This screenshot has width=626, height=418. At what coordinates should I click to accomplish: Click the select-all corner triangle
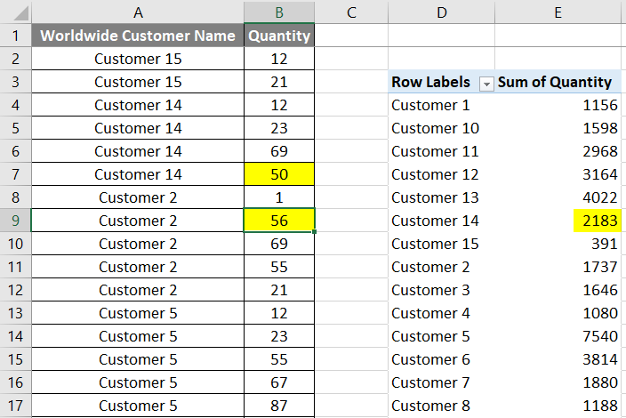pyautogui.click(x=20, y=13)
